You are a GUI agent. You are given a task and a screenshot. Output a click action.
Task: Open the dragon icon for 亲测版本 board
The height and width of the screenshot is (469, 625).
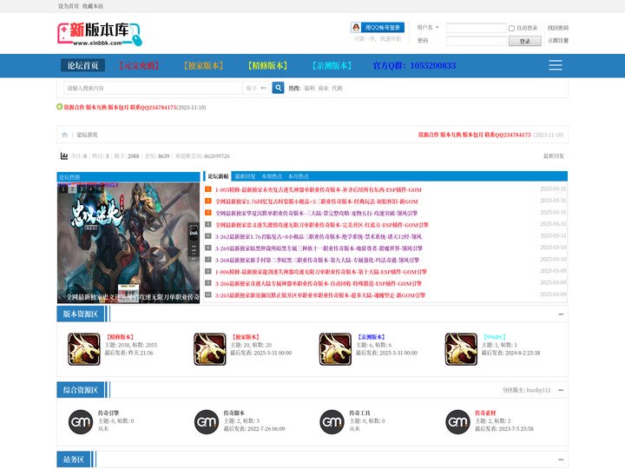pos(335,349)
